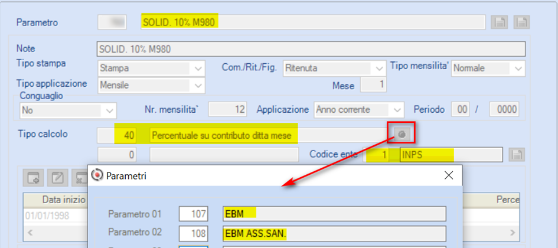
Task: Expand Tipo applicazione dropdown showing Mensile
Action: 152,86
